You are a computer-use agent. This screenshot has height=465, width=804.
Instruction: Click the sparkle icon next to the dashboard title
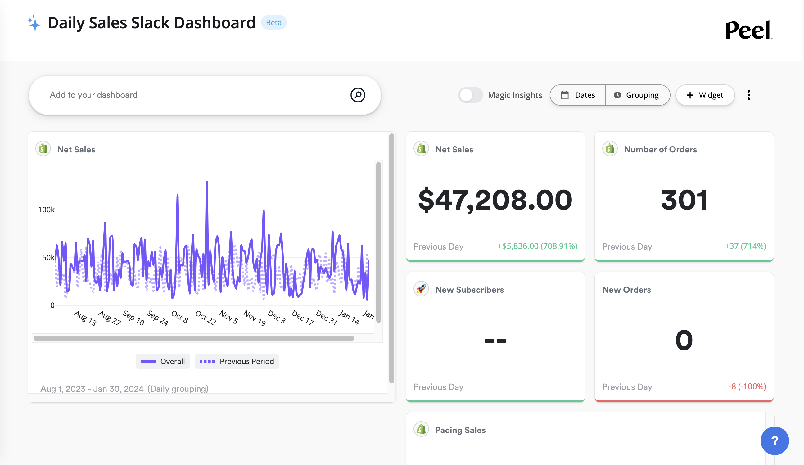click(x=34, y=22)
